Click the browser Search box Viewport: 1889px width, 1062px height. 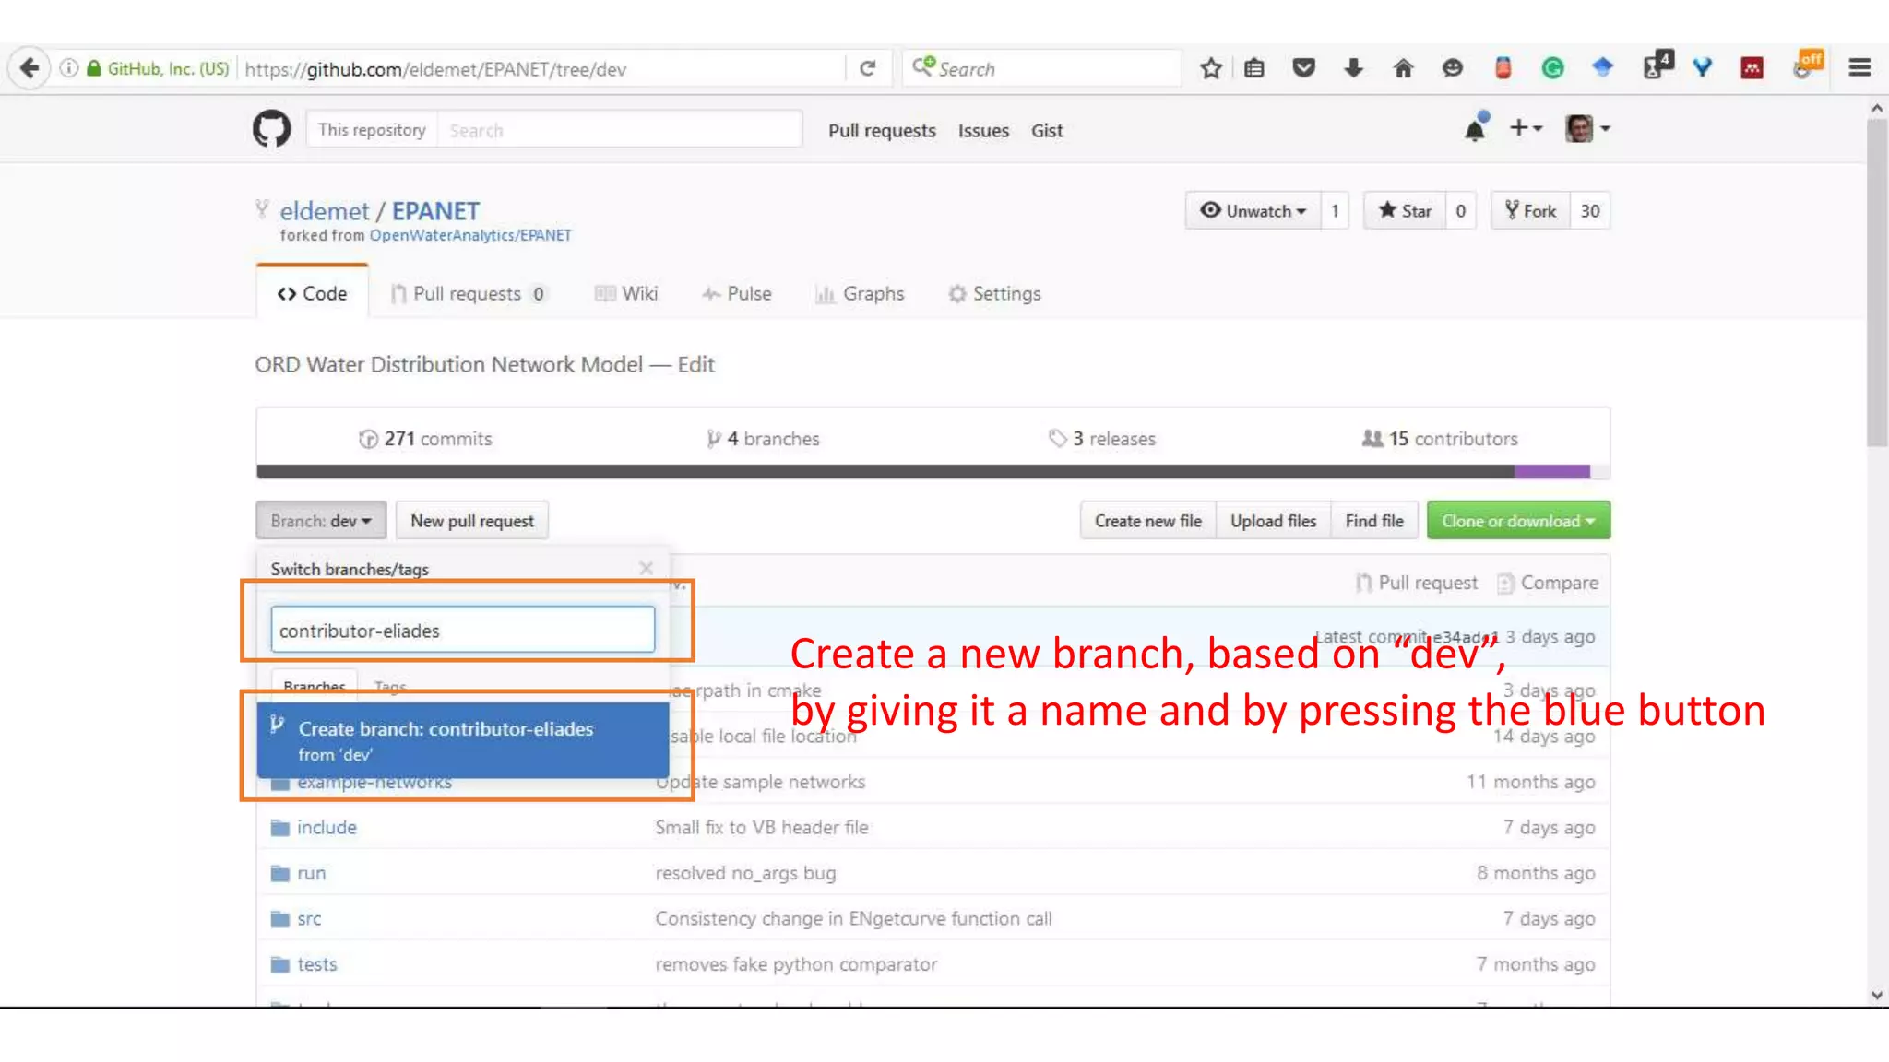tap(1042, 68)
